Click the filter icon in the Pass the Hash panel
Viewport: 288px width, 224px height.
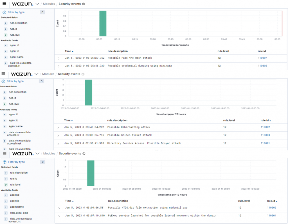(4, 12)
